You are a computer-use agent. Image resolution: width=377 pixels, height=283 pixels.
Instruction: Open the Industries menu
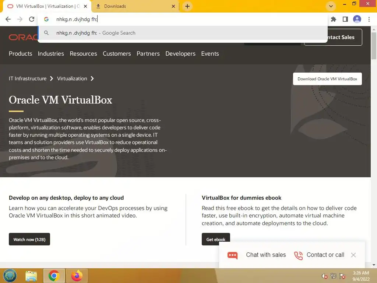[51, 54]
